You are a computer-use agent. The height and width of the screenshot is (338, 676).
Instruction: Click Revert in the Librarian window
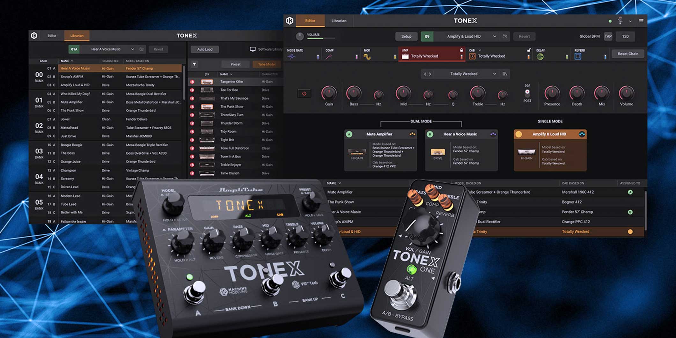pos(158,49)
